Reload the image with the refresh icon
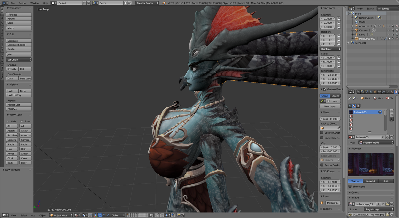Image resolution: width=399 pixels, height=218 pixels. click(392, 215)
